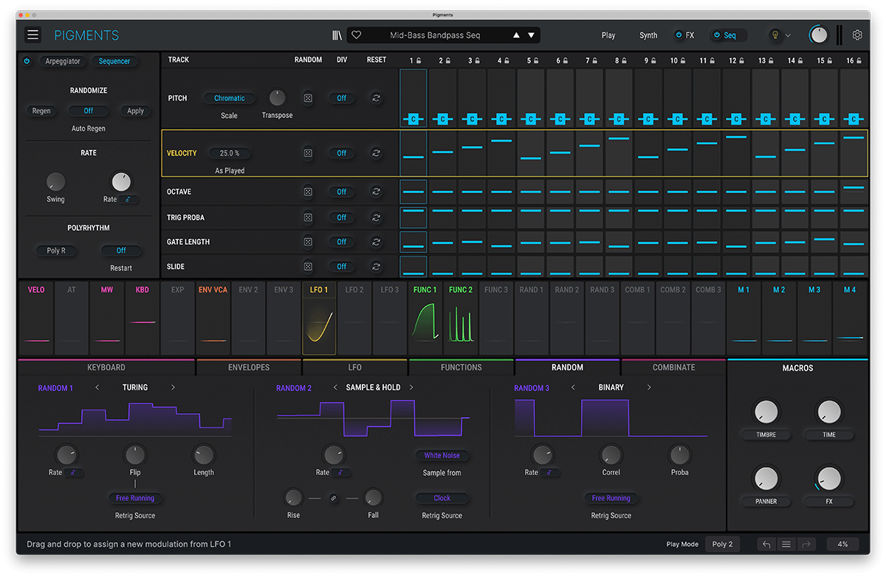This screenshot has height=577, width=886.
Task: Open the White Noise sample source dropdown
Action: click(x=442, y=456)
